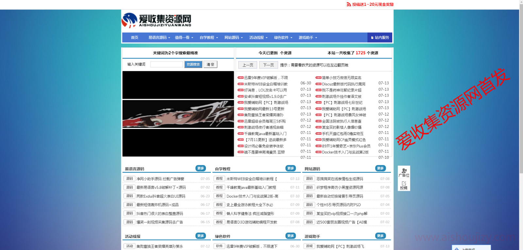Click the 下一页 next page button
The width and height of the screenshot is (523, 250).
coord(268,65)
